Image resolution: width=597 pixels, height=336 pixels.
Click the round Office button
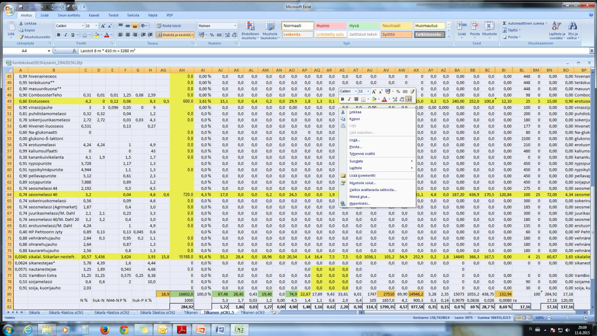pos(9,10)
